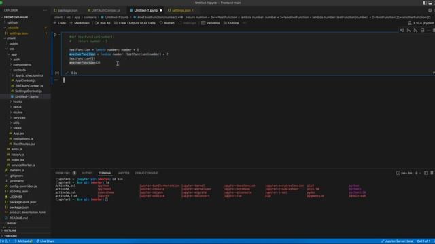The image size is (435, 244).
Task: Expand the hooks folder
Action: click(17, 102)
